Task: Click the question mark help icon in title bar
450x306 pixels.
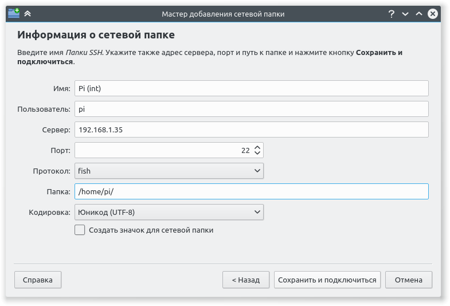Action: [392, 14]
